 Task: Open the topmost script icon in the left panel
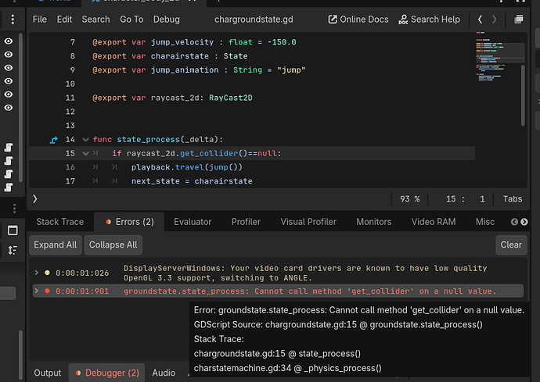pos(9,148)
